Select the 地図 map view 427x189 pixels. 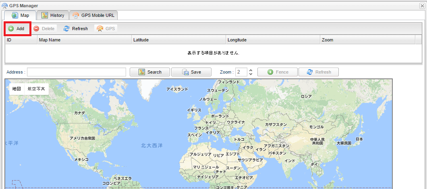[x=17, y=88]
